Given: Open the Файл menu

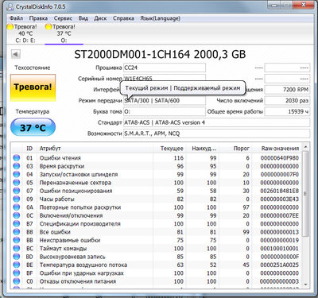Looking at the screenshot, I should click(16, 18).
